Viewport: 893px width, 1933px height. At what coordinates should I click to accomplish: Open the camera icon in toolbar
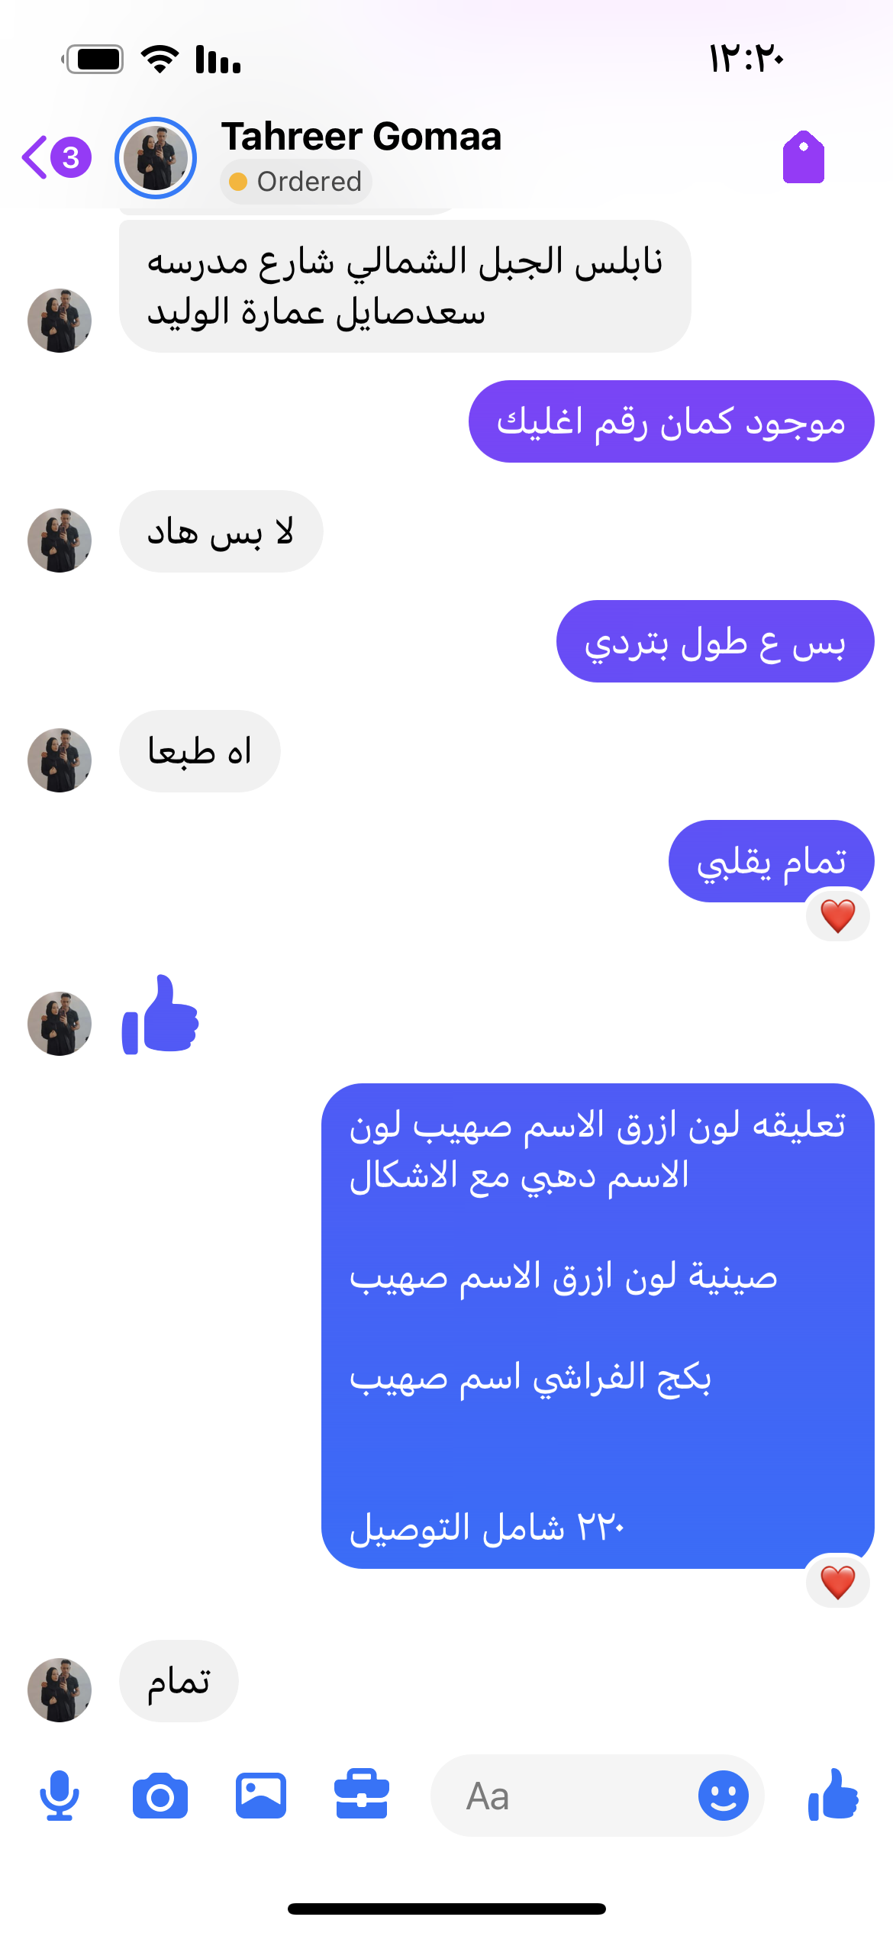coord(160,1796)
